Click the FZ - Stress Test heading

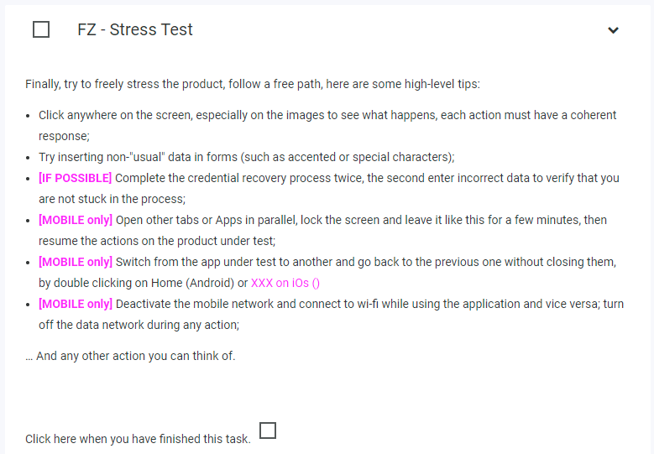[135, 29]
